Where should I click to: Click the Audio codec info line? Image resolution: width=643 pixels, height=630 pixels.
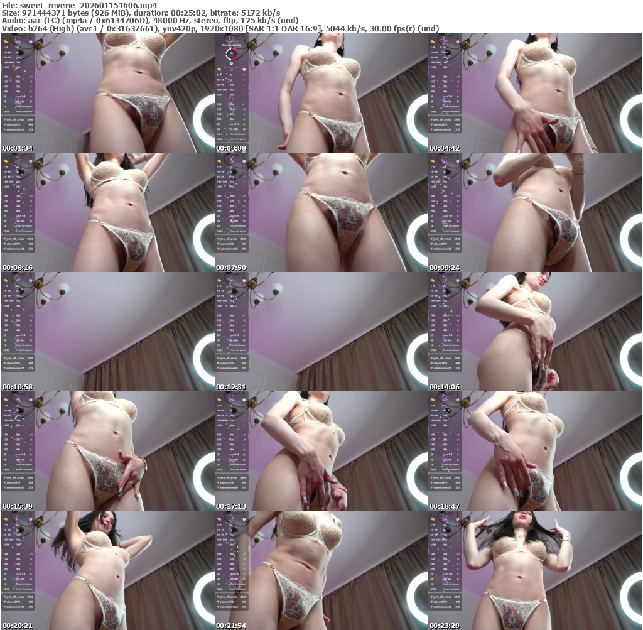point(150,21)
